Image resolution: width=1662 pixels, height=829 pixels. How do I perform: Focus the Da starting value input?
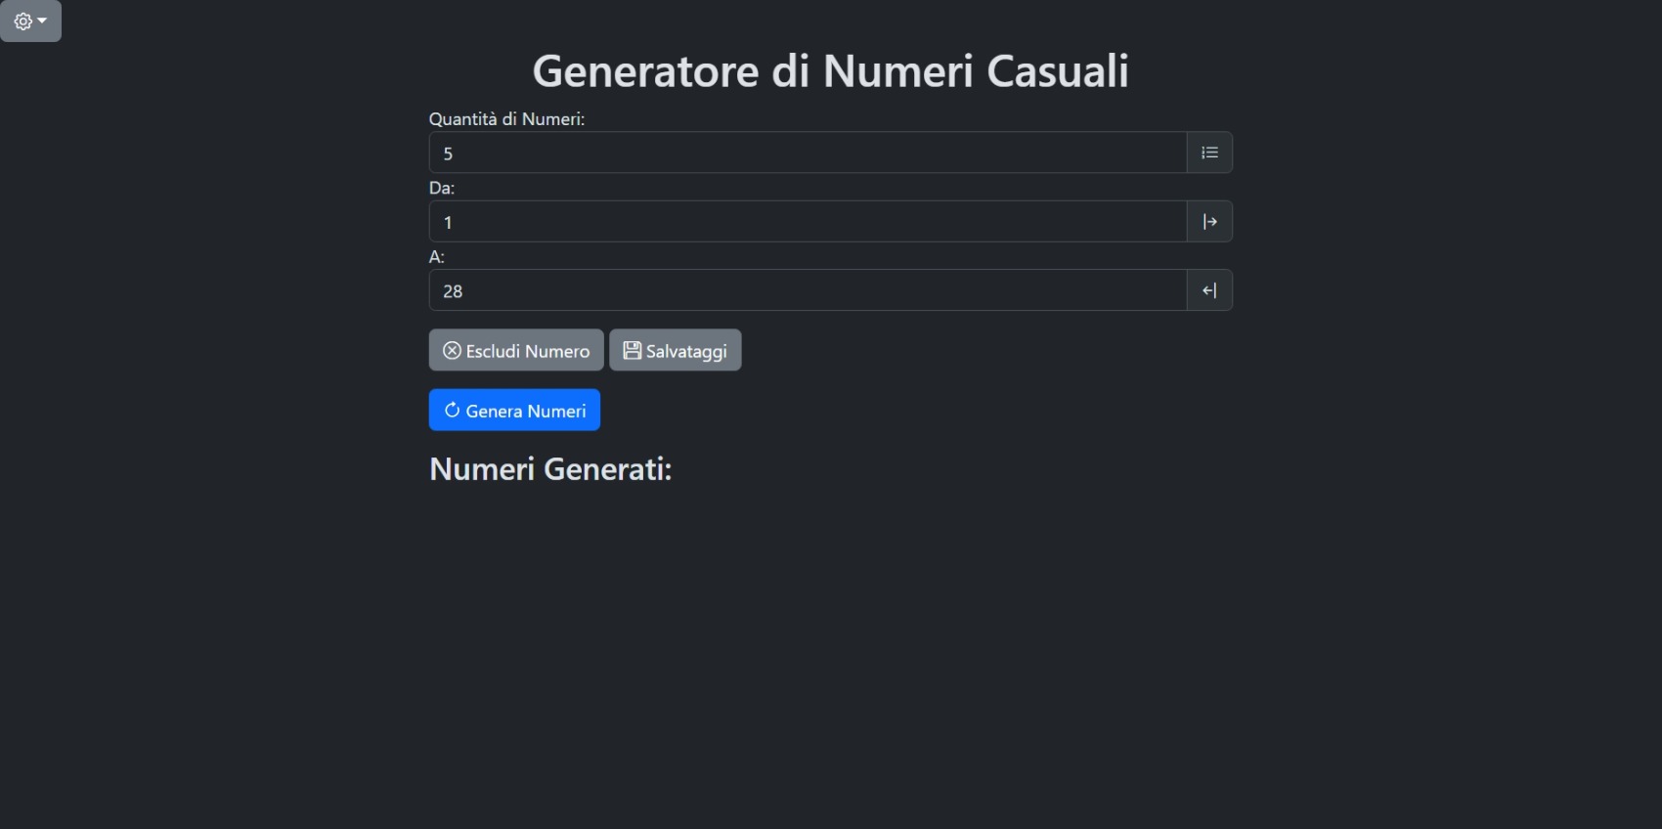[808, 222]
